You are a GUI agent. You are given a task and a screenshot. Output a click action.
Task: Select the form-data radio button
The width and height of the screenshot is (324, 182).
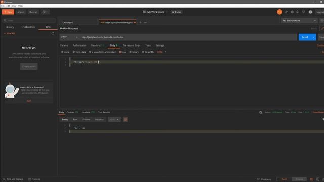pyautogui.click(x=74, y=52)
